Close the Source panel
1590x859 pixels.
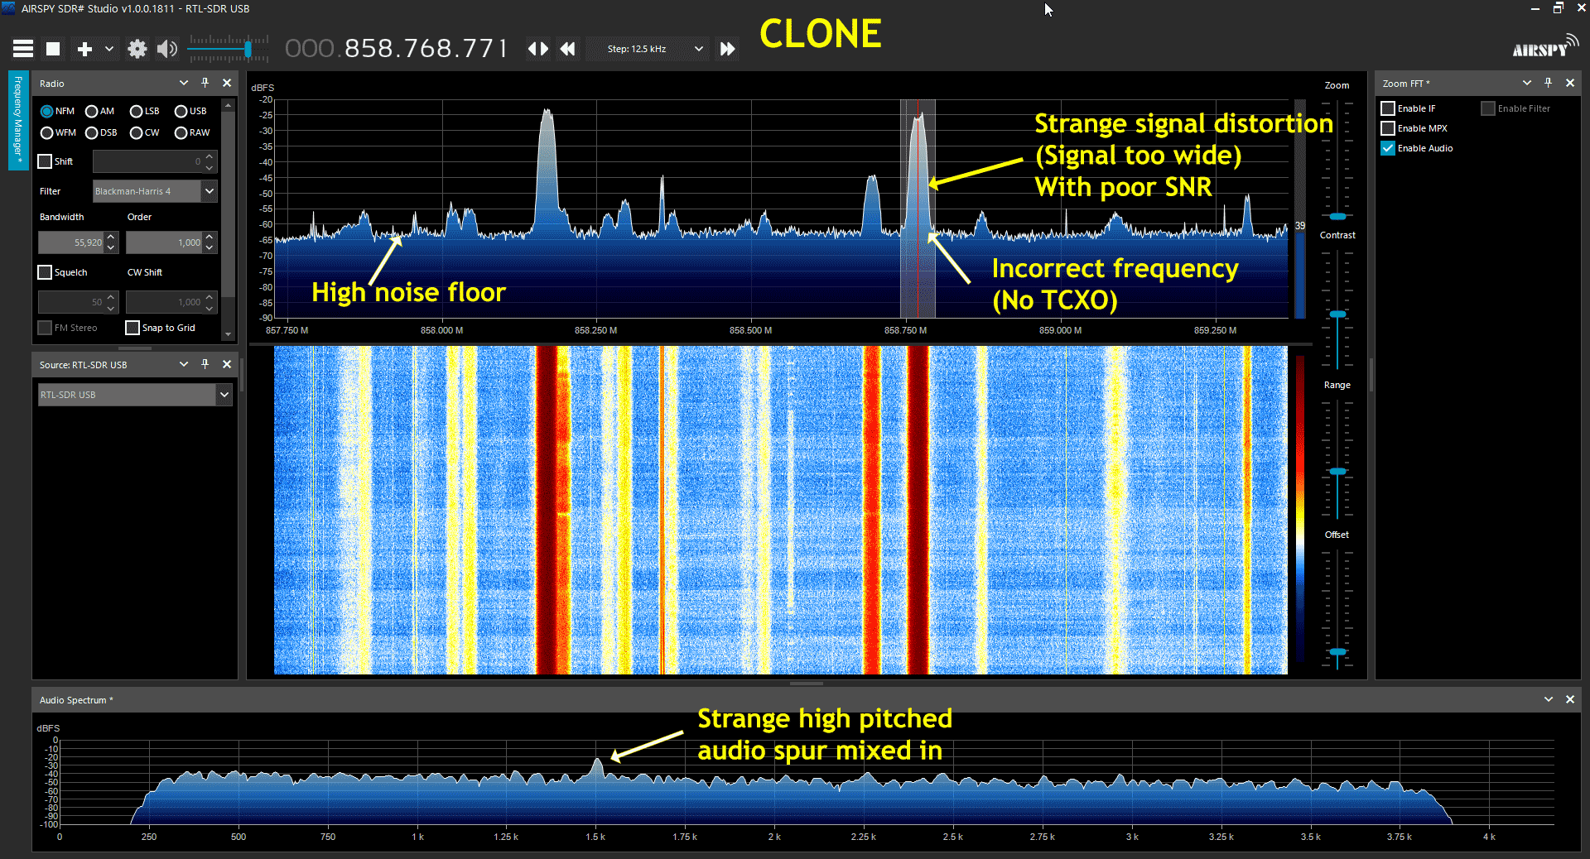pos(227,364)
